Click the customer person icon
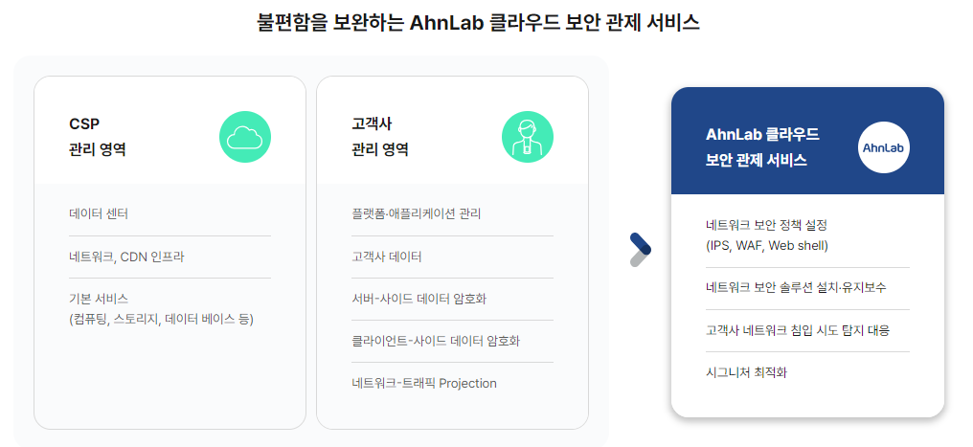Viewport: 973px width, 447px height. click(x=528, y=137)
